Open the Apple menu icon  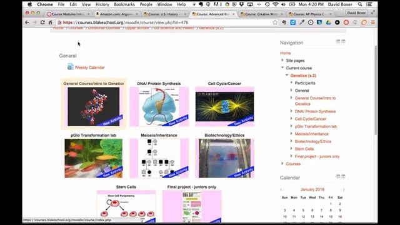(x=30, y=4)
